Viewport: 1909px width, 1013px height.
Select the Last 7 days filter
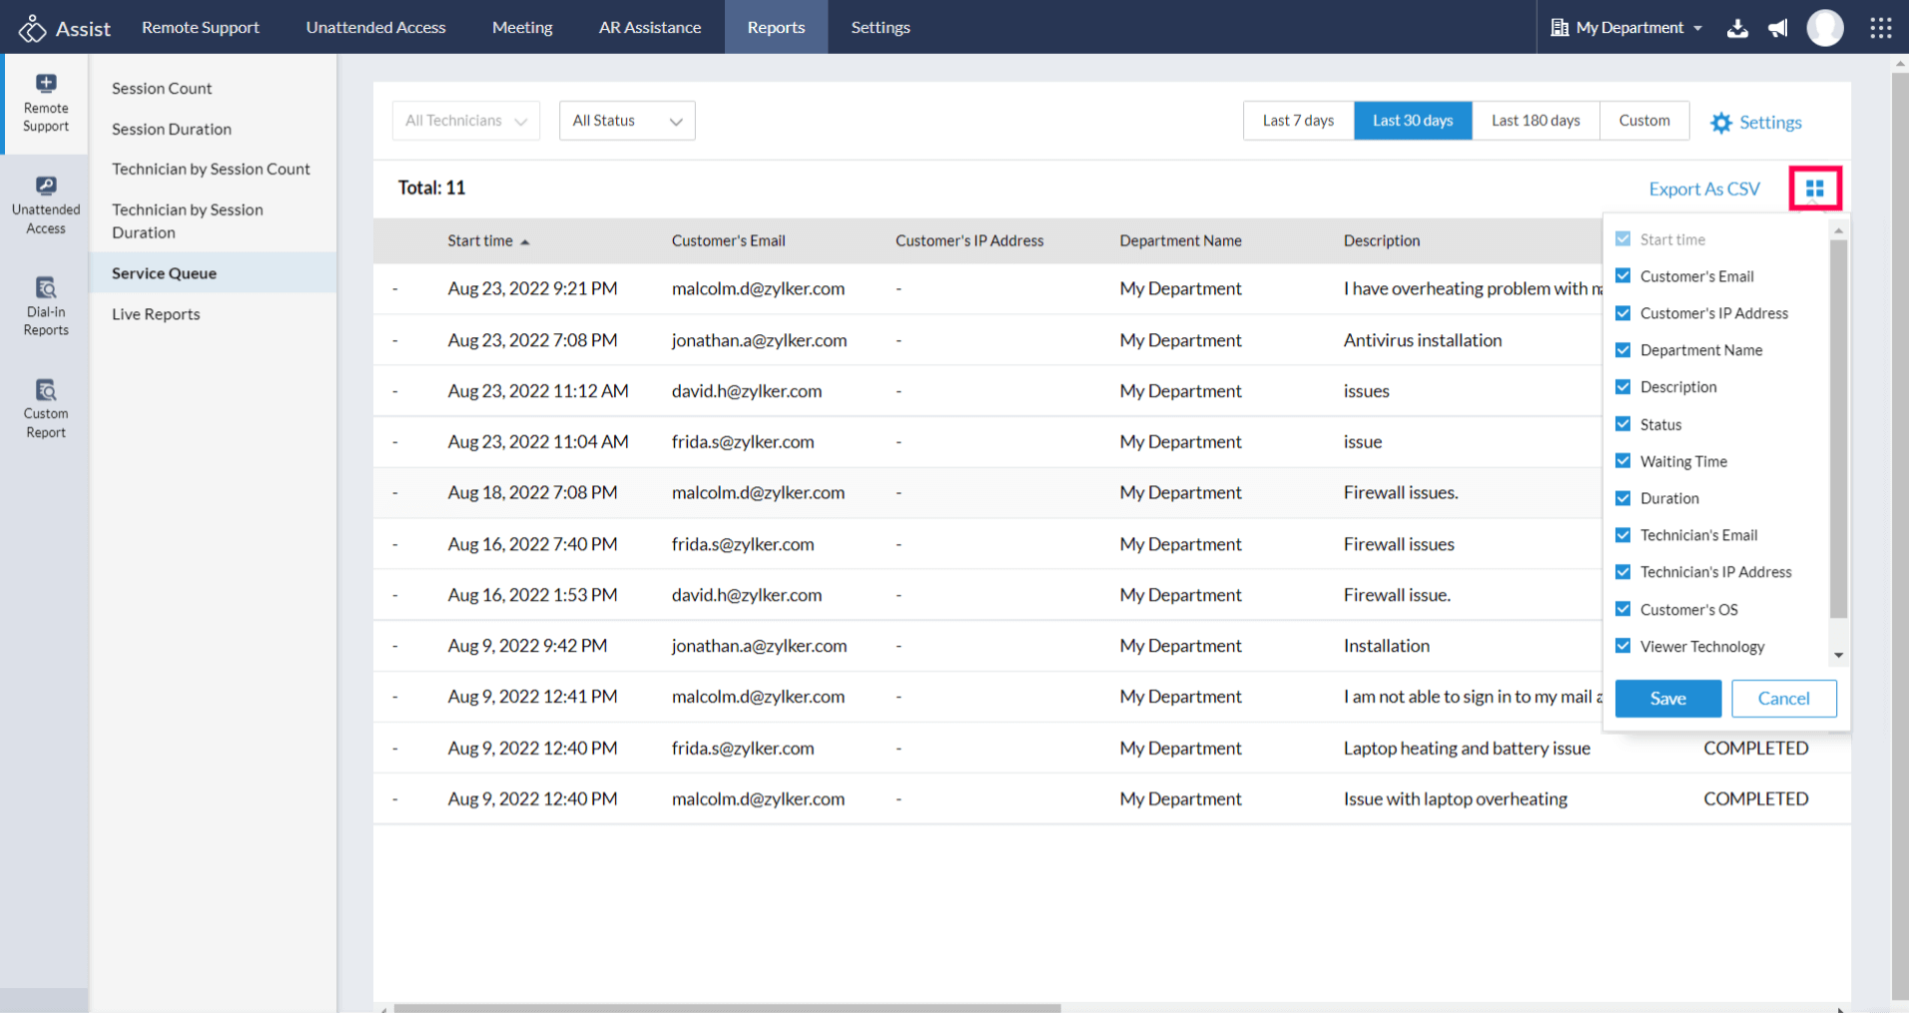1297,121
